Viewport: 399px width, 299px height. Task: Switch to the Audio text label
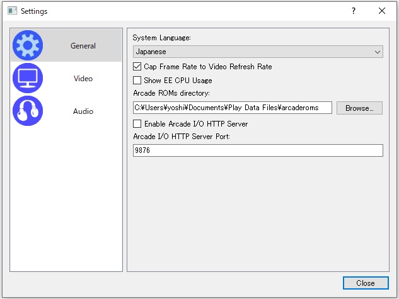coord(83,111)
